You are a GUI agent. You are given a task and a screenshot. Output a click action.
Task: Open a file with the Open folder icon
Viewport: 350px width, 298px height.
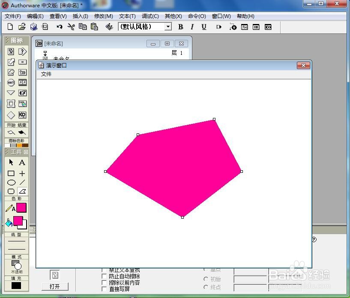[22, 27]
